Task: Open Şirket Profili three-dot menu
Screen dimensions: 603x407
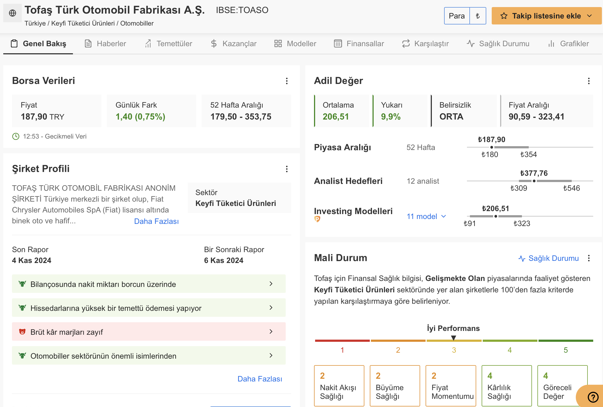Action: pos(287,169)
